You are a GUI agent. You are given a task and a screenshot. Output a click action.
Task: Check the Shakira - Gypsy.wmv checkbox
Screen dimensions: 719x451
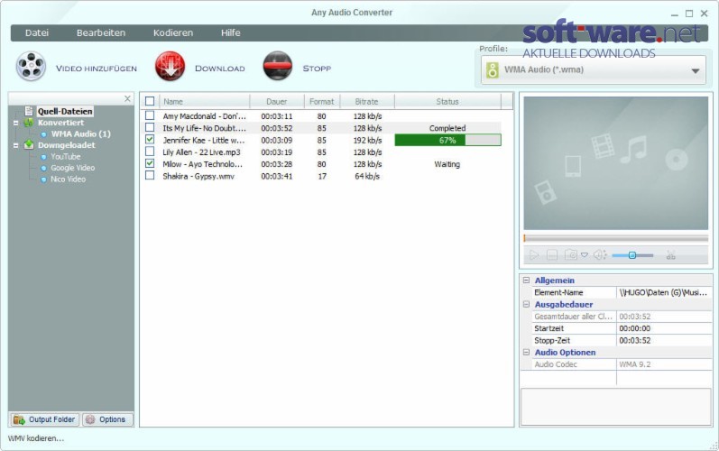pyautogui.click(x=150, y=175)
